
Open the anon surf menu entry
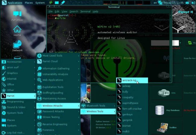click(18, 67)
